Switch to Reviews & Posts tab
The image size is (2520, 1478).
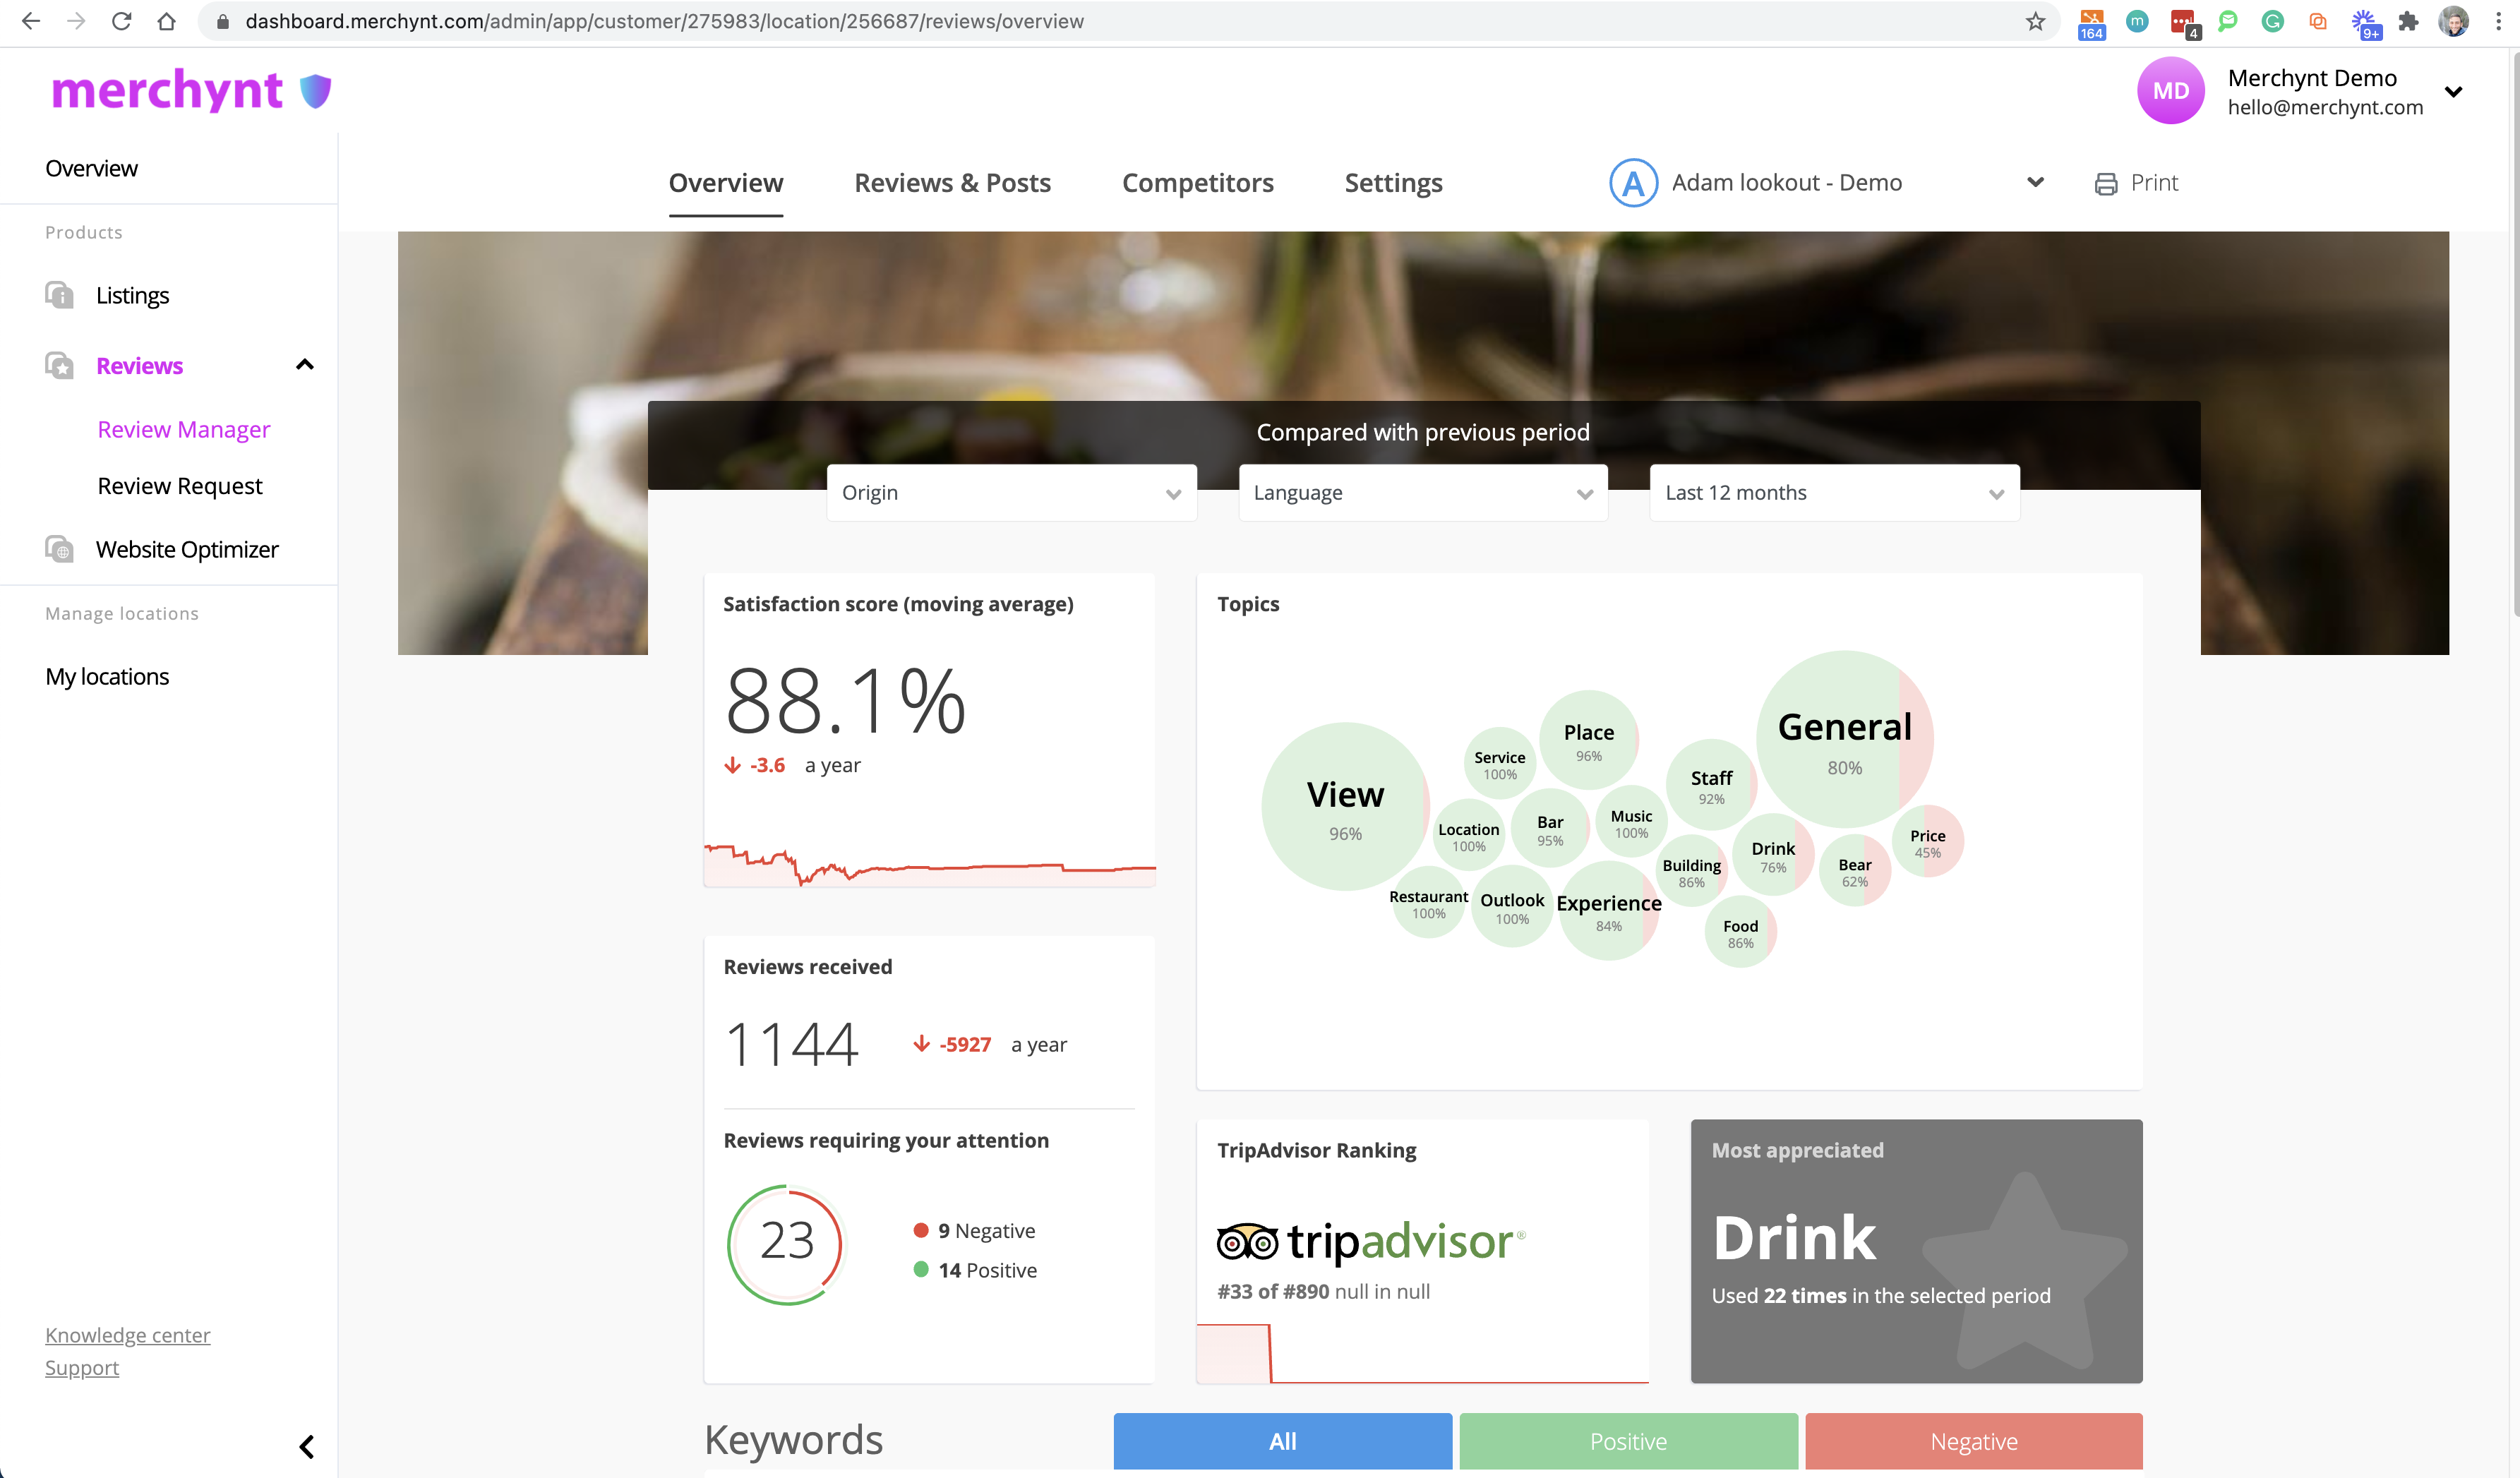point(952,183)
